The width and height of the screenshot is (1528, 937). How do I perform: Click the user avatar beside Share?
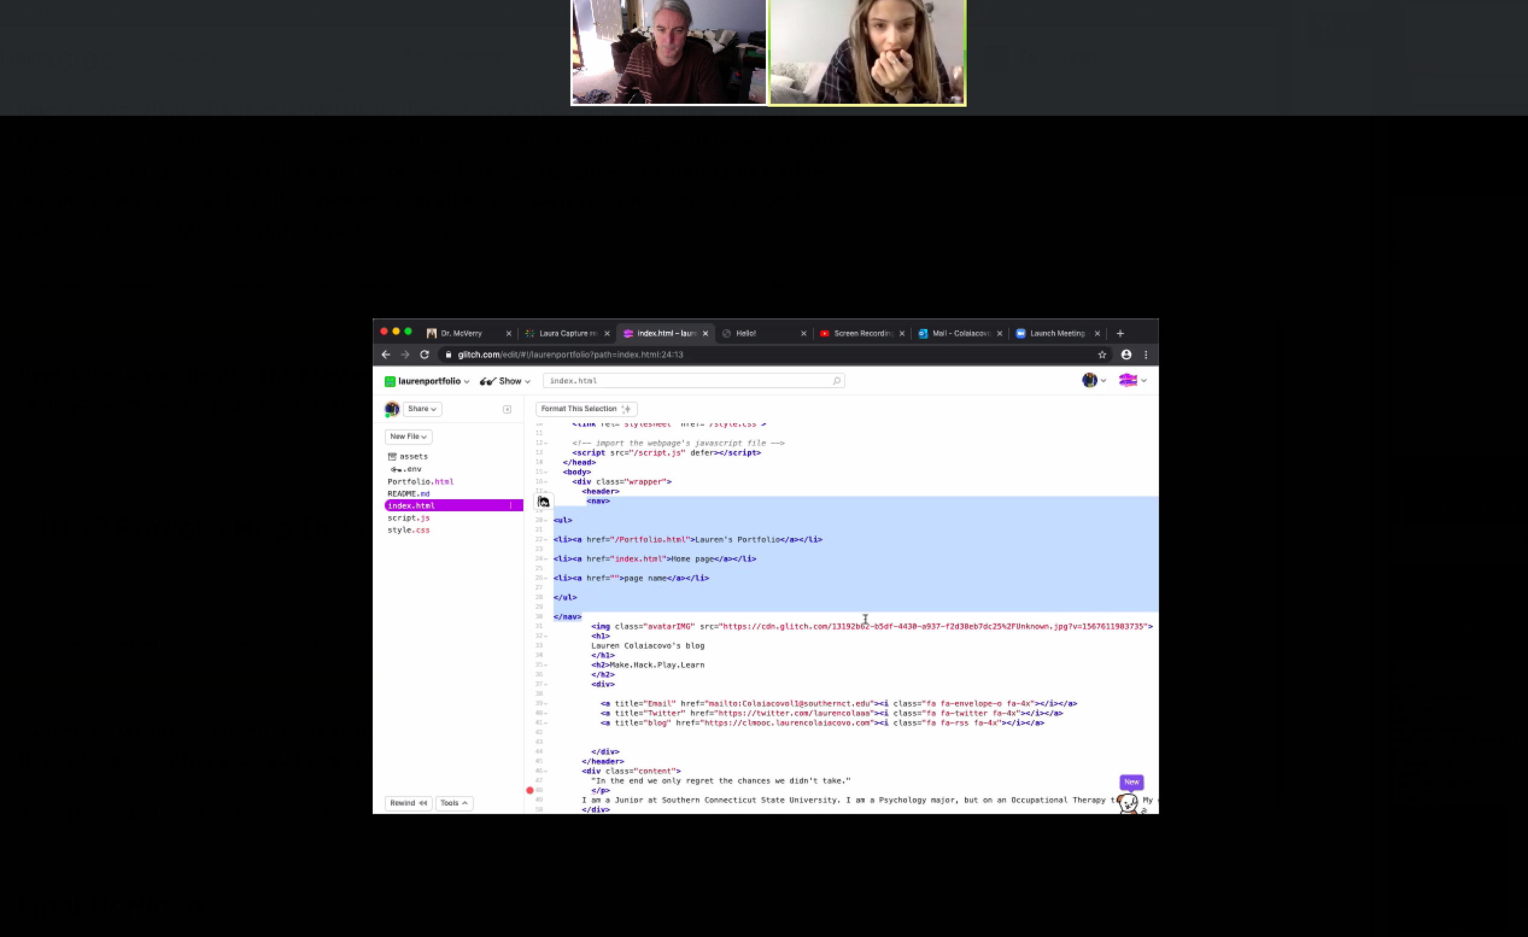coord(392,409)
